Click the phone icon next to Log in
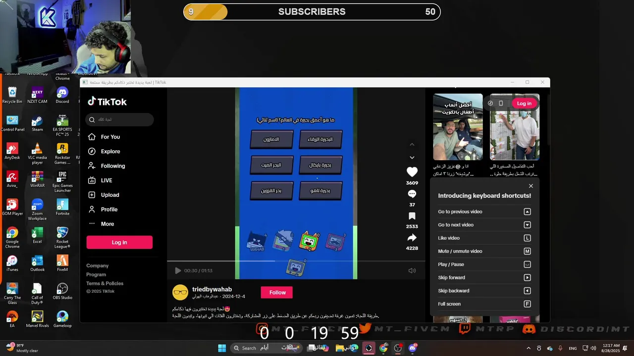Image resolution: width=634 pixels, height=356 pixels. pos(501,103)
